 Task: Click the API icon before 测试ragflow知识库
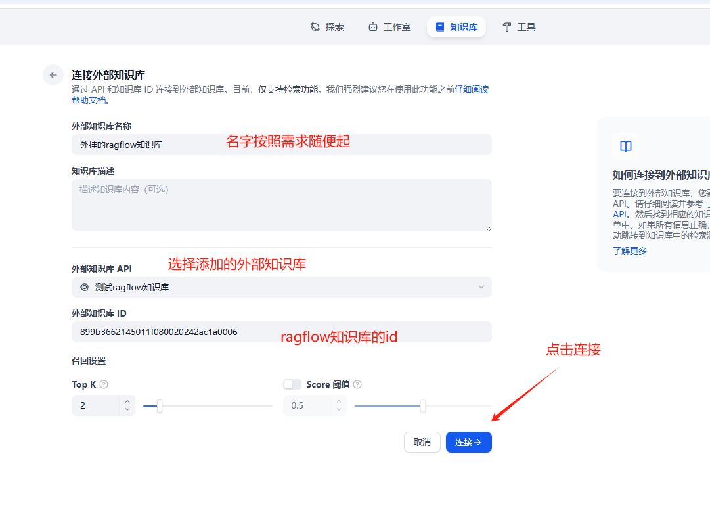tap(84, 287)
